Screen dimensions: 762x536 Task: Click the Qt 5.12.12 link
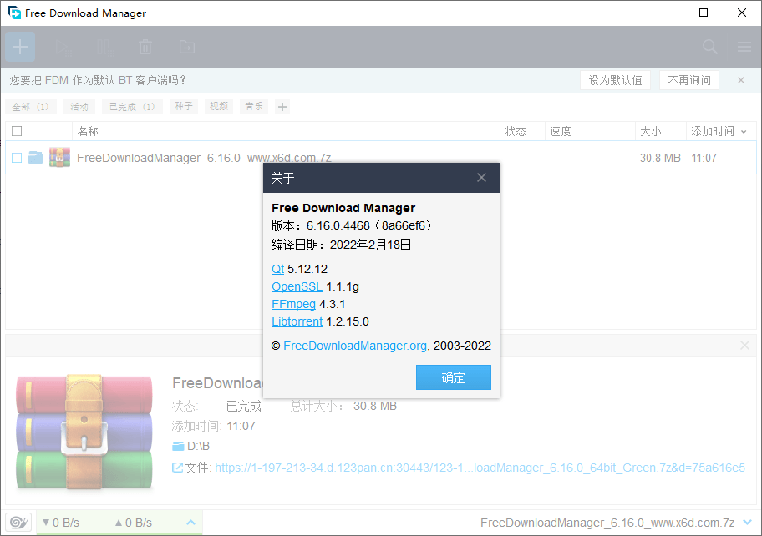pyautogui.click(x=277, y=269)
